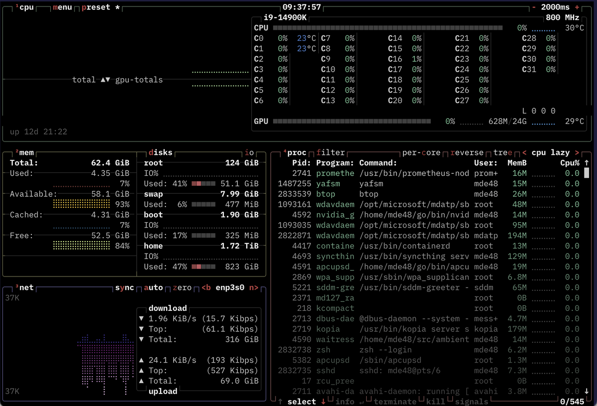Image resolution: width=597 pixels, height=406 pixels.
Task: Open the process filter field
Action: [330, 152]
